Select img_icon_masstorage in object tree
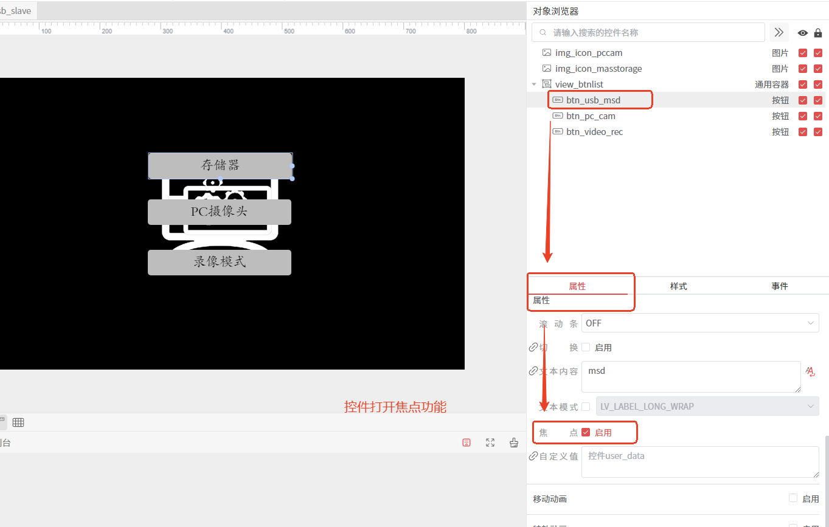The image size is (829, 527). pos(598,69)
